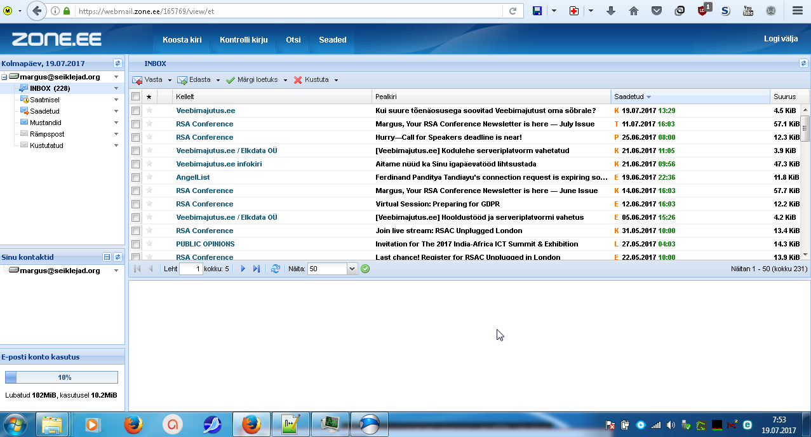Reload the page in the address bar
The height and width of the screenshot is (437, 811).
513,11
